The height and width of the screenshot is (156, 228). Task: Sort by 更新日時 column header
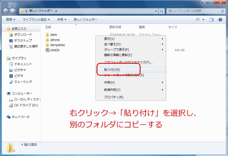pos(115,27)
